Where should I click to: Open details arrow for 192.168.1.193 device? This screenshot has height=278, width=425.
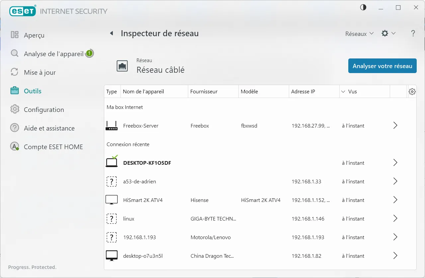click(395, 237)
